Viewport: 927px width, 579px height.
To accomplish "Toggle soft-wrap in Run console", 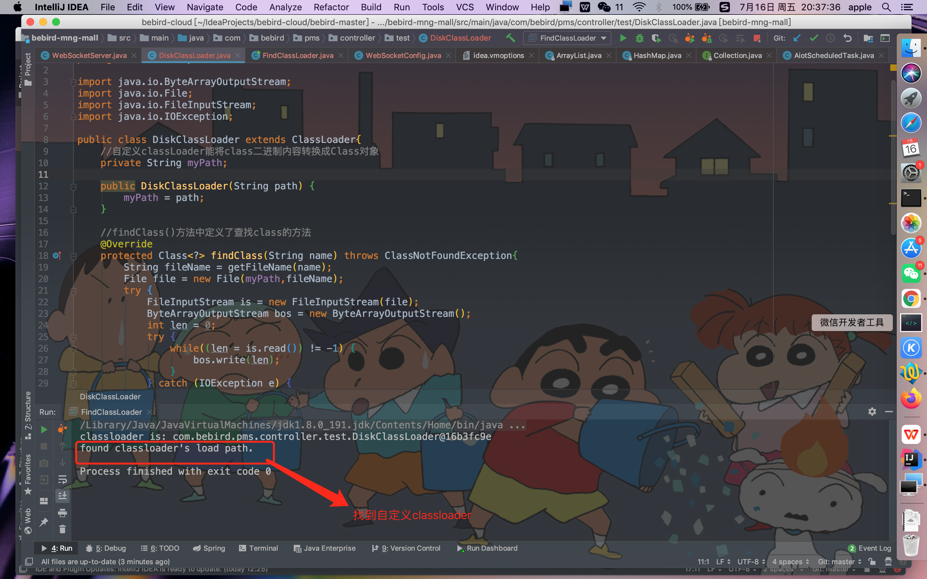I will [x=62, y=479].
